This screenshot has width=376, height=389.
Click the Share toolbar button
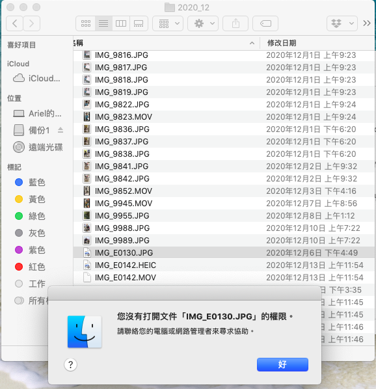[x=235, y=23]
